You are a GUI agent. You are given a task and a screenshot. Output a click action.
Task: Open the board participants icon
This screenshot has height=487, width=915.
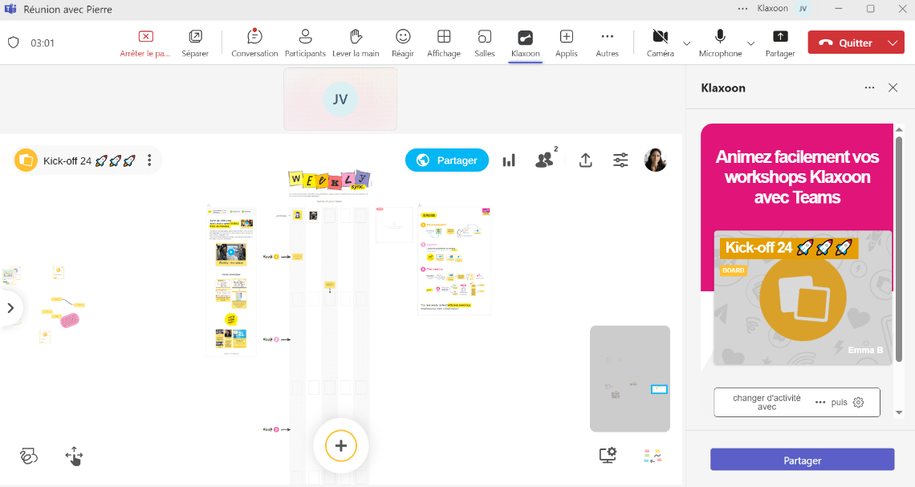[x=545, y=160]
